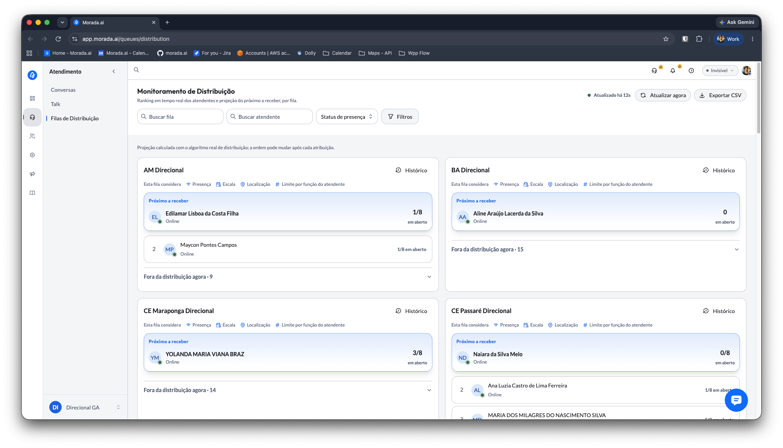This screenshot has width=783, height=448.
Task: Click the shield extension icon in the toolbar
Action: [685, 39]
